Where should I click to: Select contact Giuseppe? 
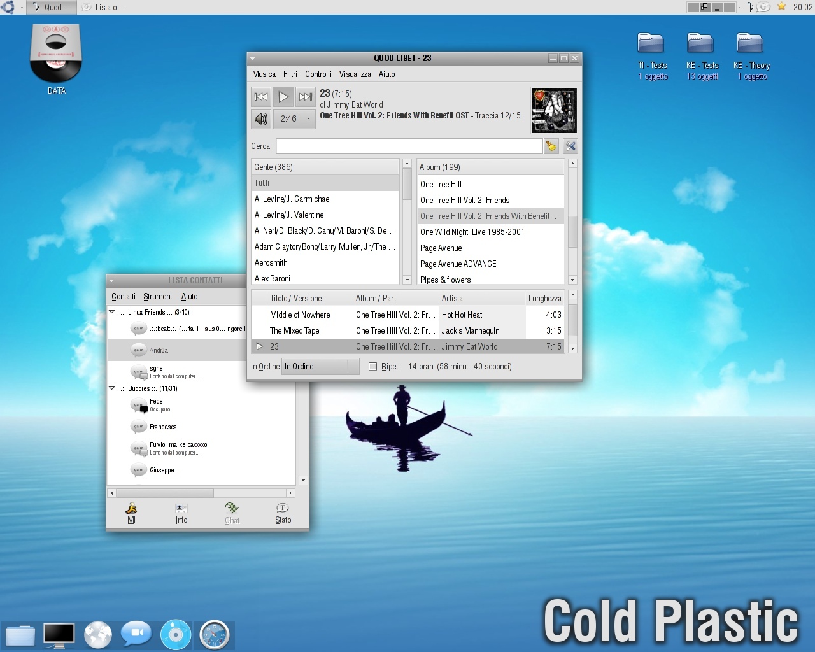click(x=201, y=470)
